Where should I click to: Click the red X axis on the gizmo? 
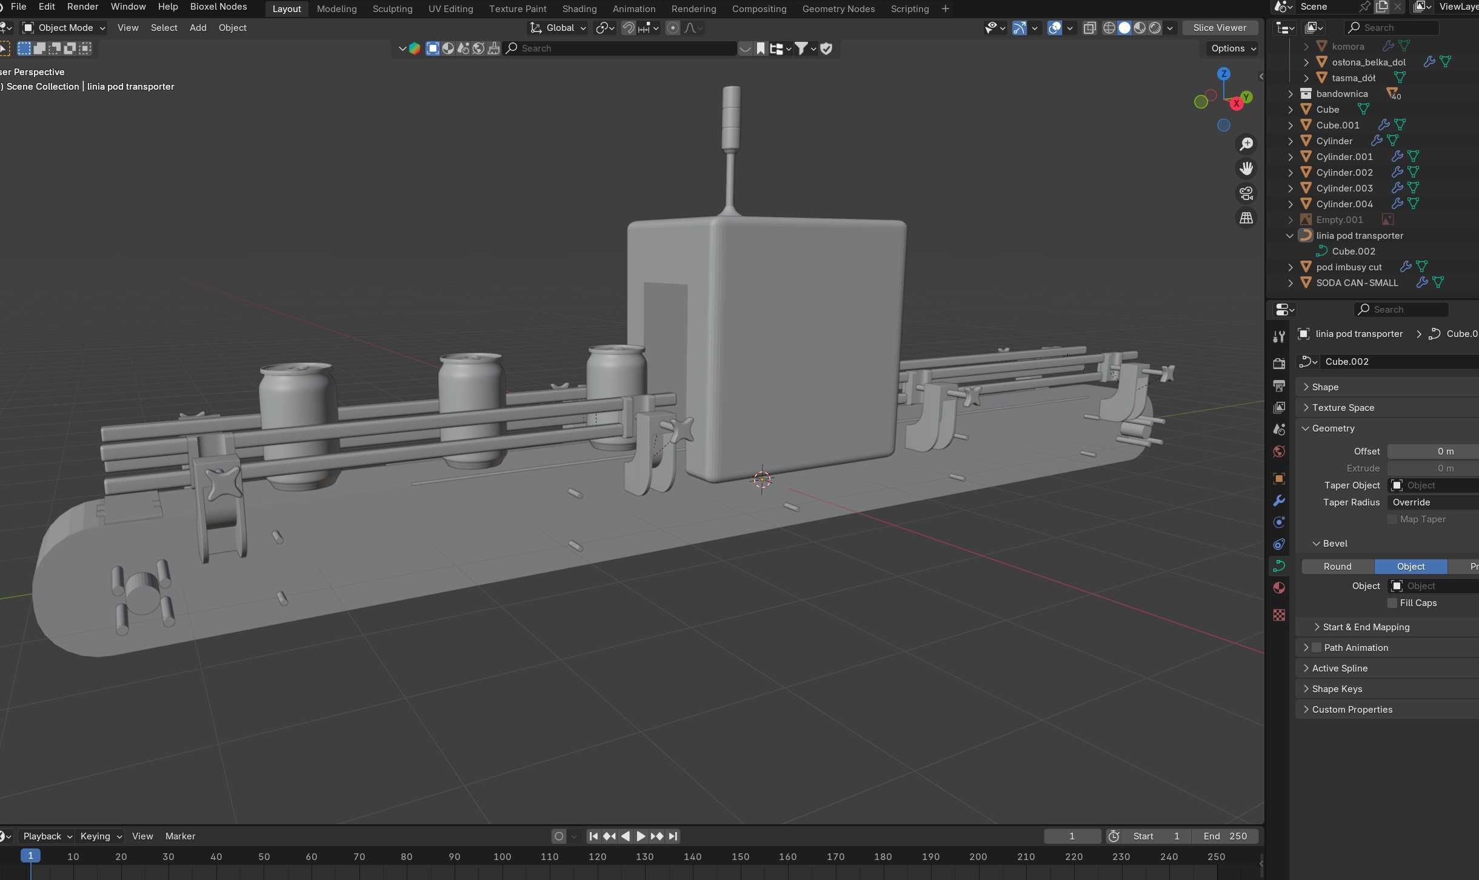[x=1237, y=104]
